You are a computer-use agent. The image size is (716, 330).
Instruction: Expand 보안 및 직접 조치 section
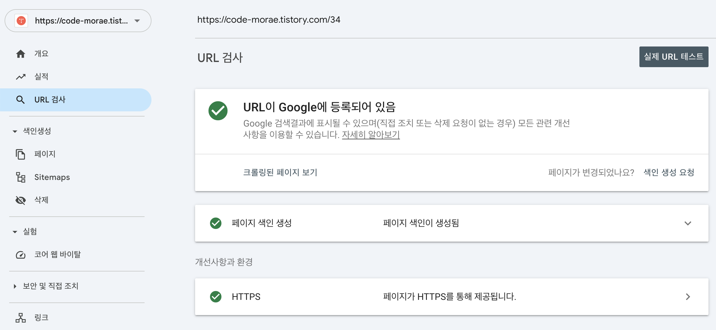[15, 286]
